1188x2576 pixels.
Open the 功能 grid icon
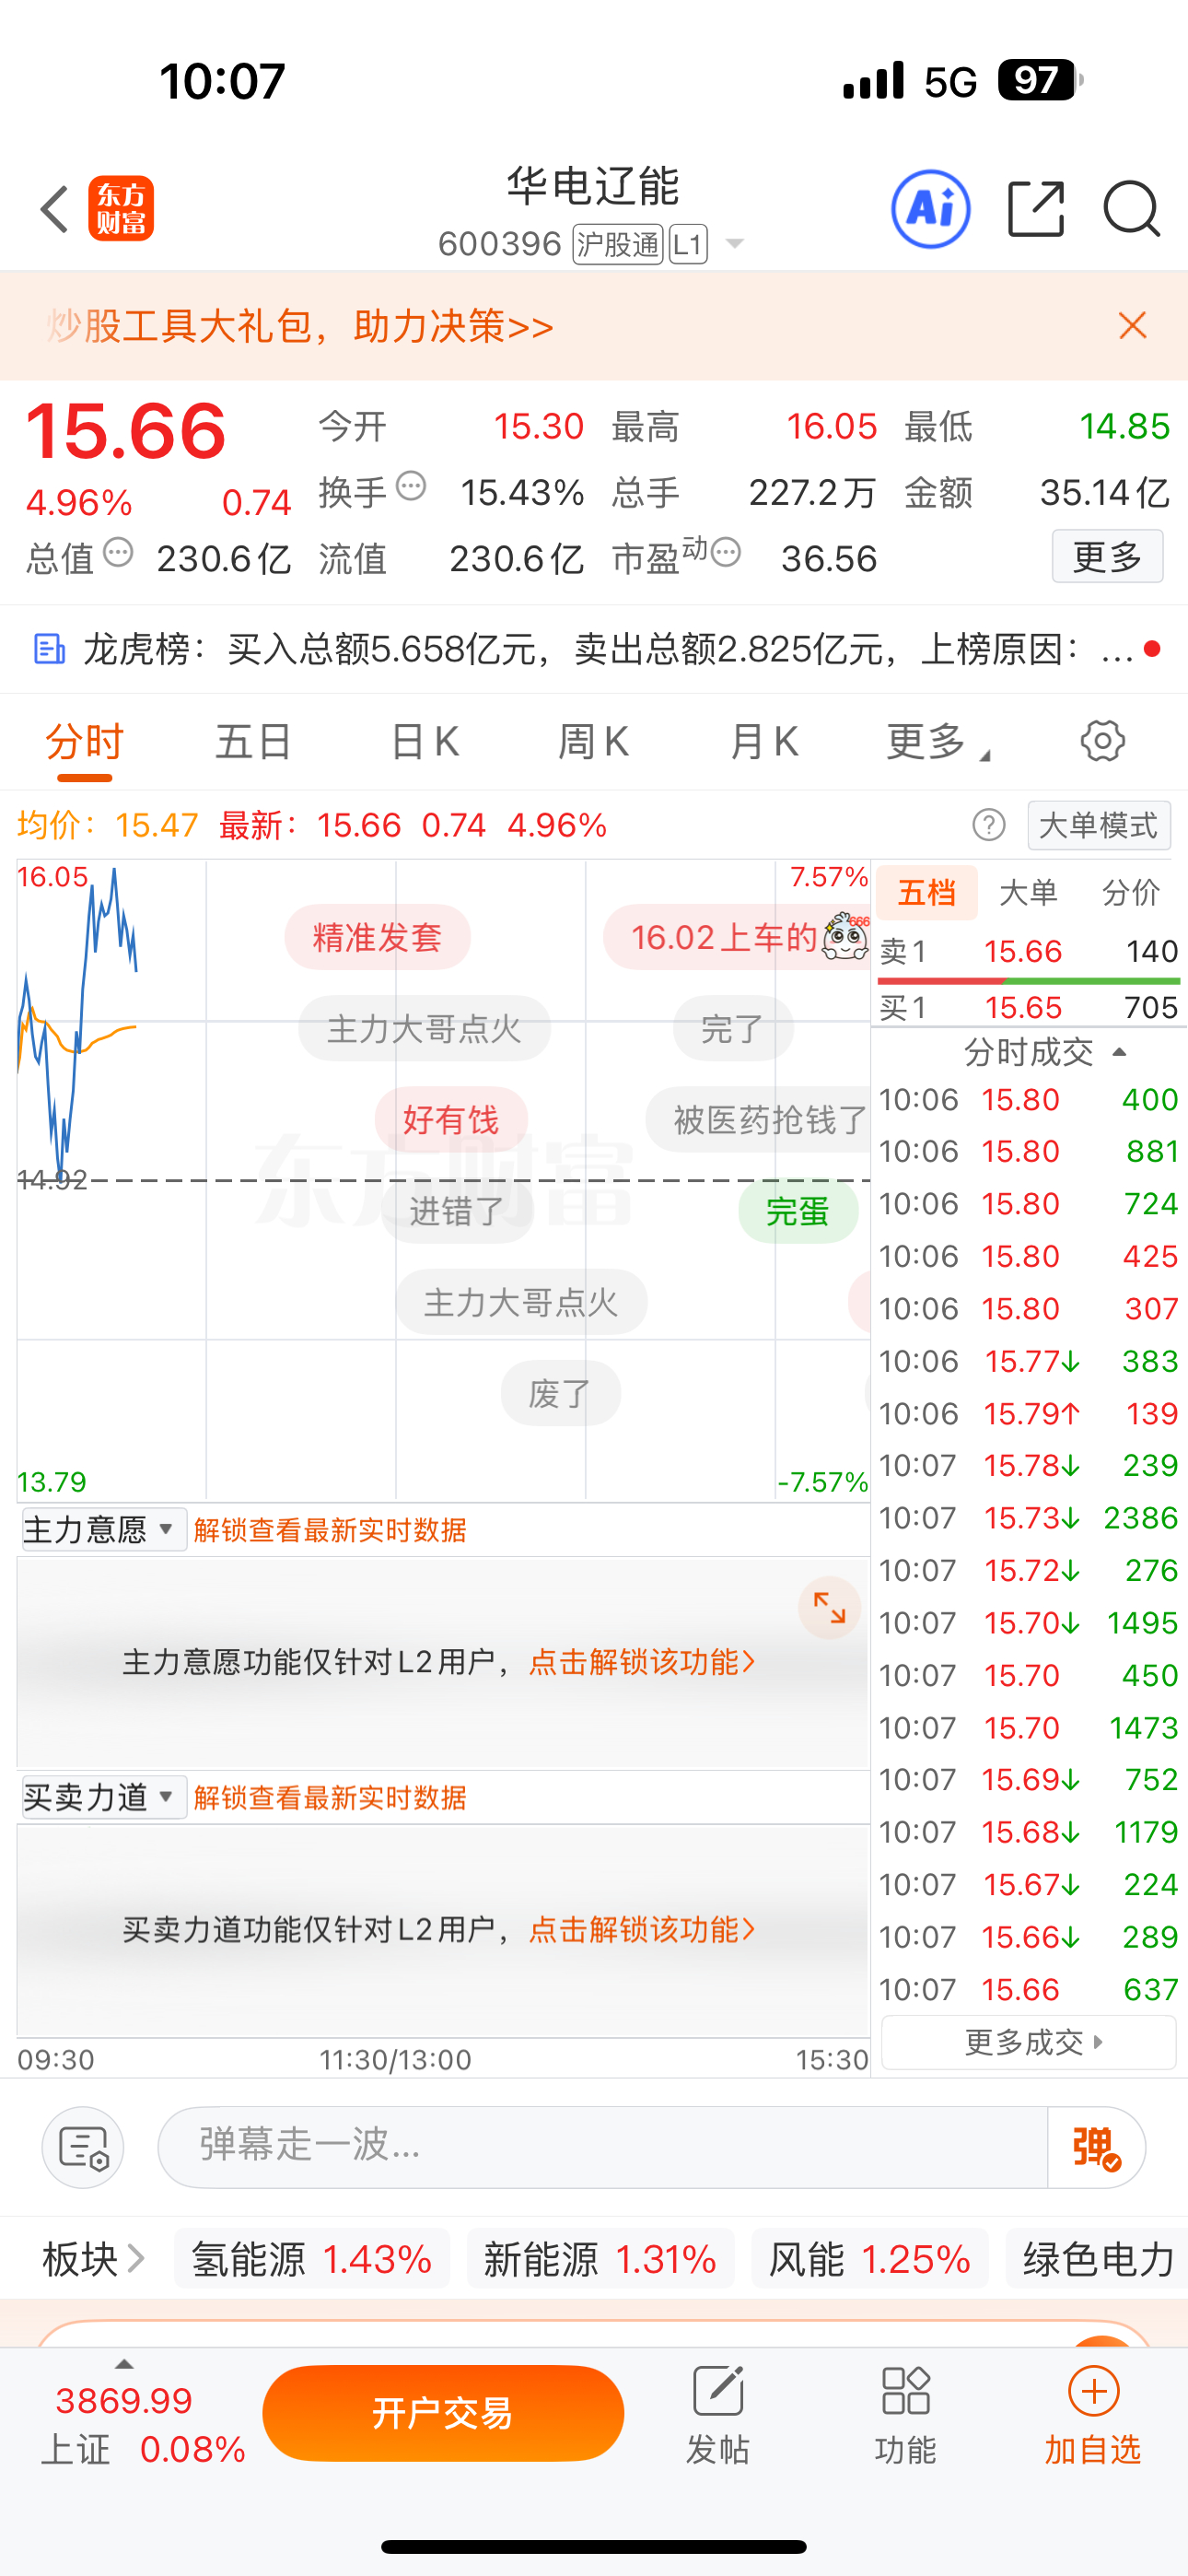pyautogui.click(x=906, y=2415)
